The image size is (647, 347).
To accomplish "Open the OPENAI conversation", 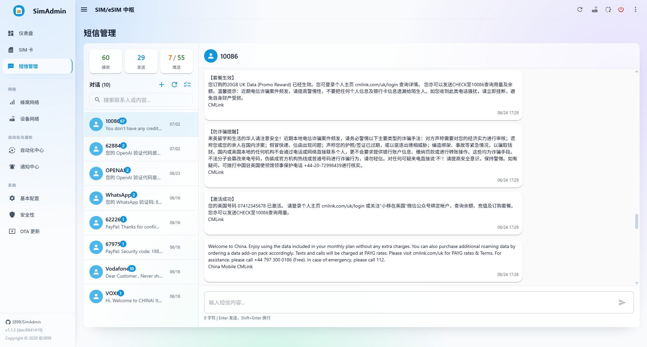I will (141, 173).
